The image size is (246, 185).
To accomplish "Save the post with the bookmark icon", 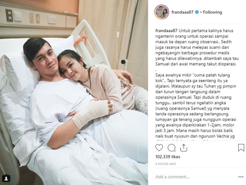I will (x=241, y=148).
